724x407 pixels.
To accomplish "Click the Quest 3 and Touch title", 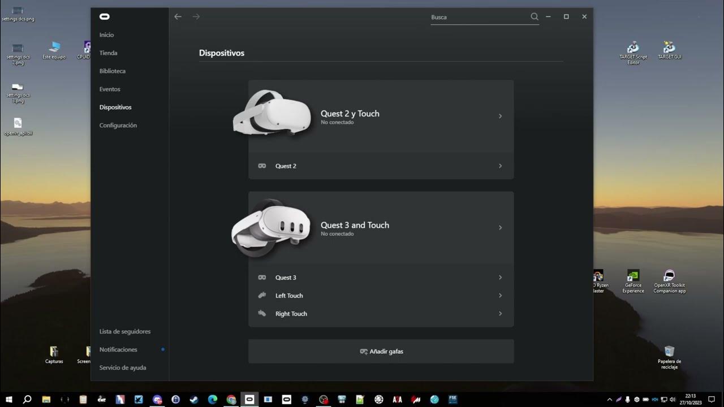I will pos(355,225).
